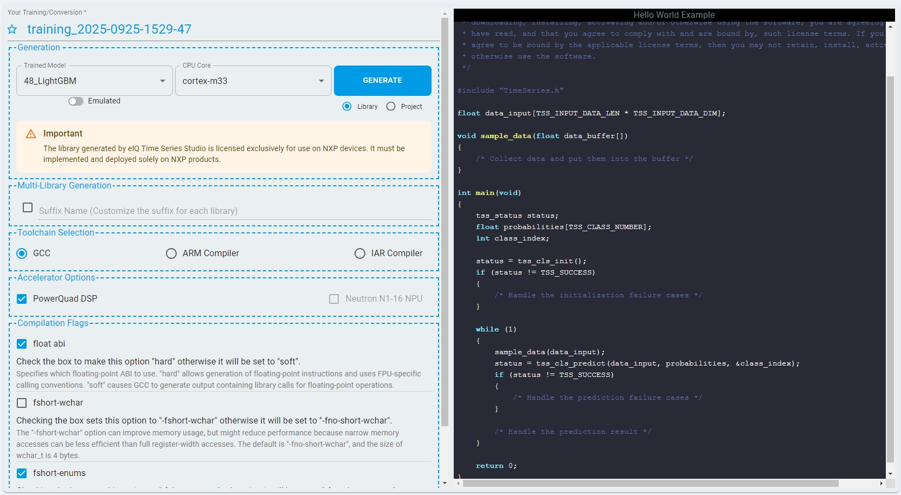Check the fshort-wchar checkbox
The width and height of the screenshot is (901, 495).
pos(22,403)
